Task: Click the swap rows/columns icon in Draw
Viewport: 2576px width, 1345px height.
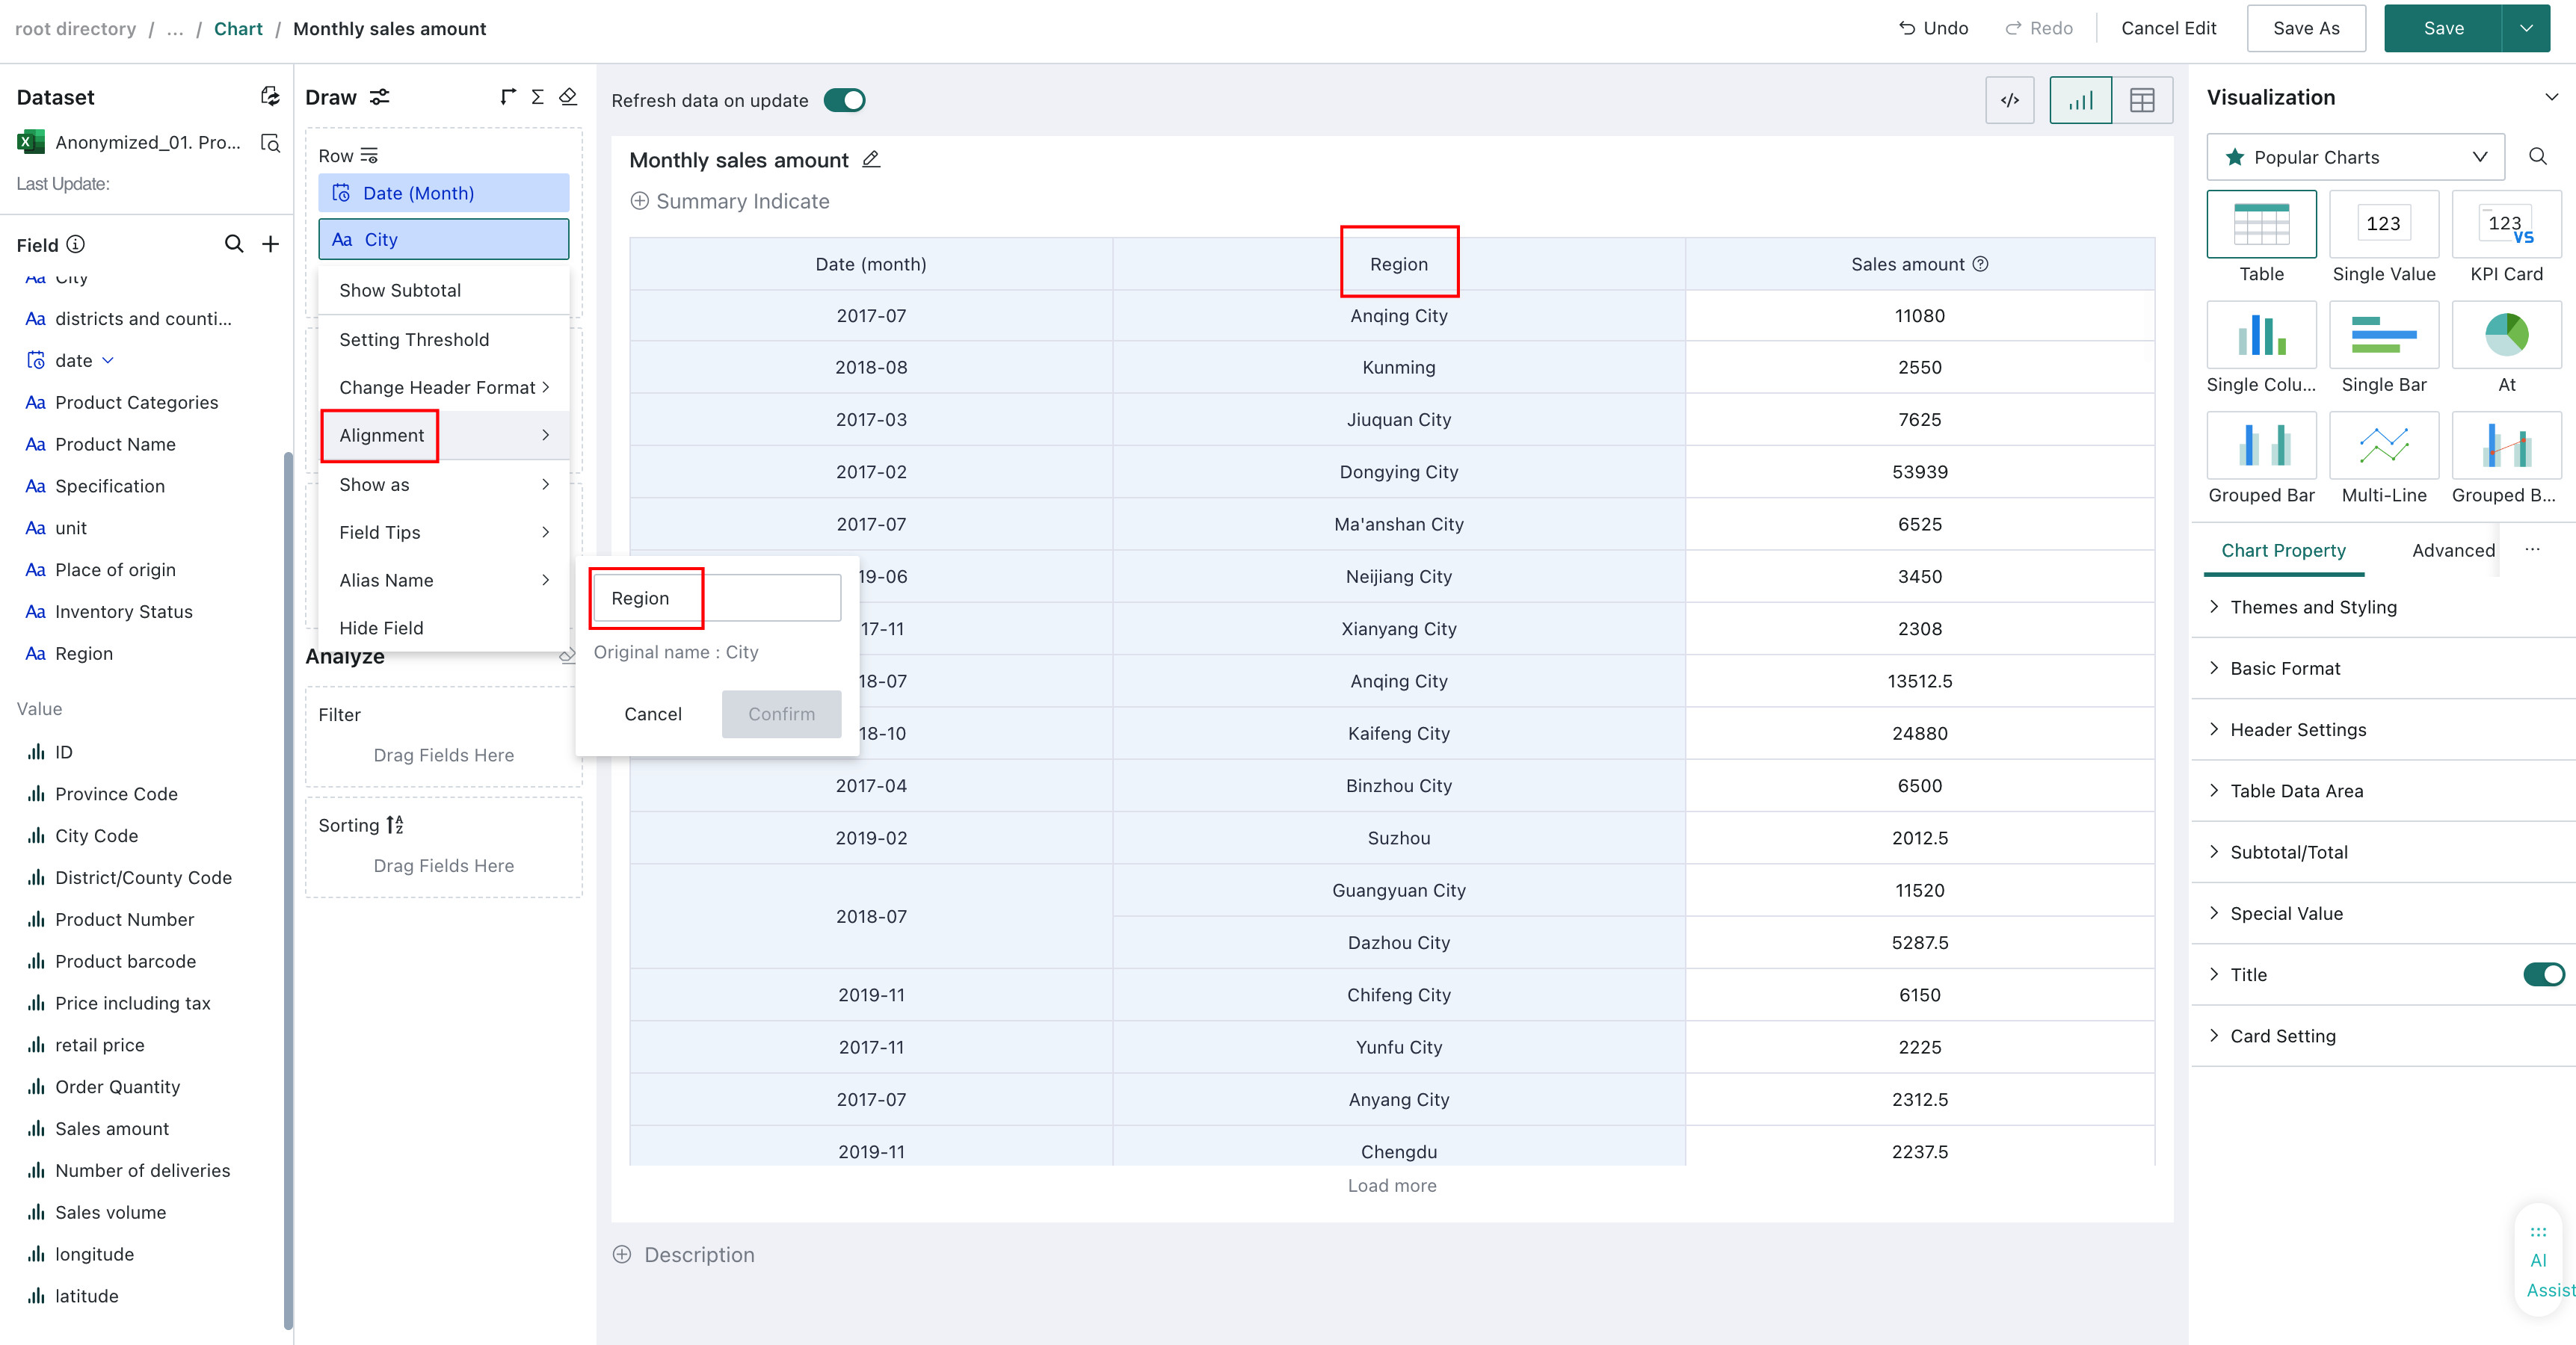Action: coord(508,97)
